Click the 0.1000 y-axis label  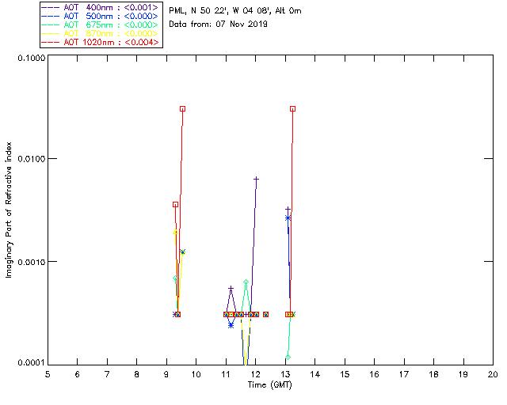click(32, 58)
